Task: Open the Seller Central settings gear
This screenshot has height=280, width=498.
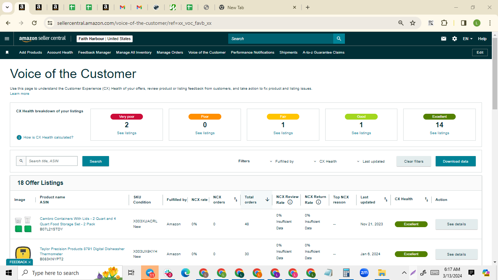Action: (x=455, y=39)
